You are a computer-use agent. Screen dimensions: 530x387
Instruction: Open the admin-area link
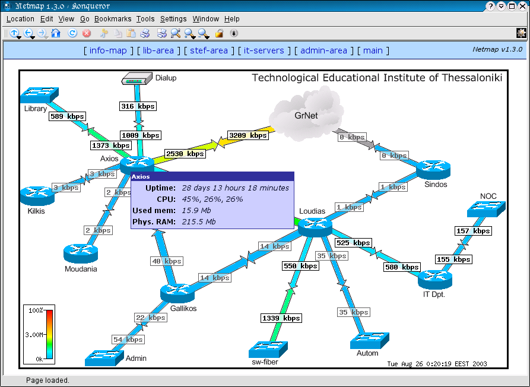click(323, 50)
